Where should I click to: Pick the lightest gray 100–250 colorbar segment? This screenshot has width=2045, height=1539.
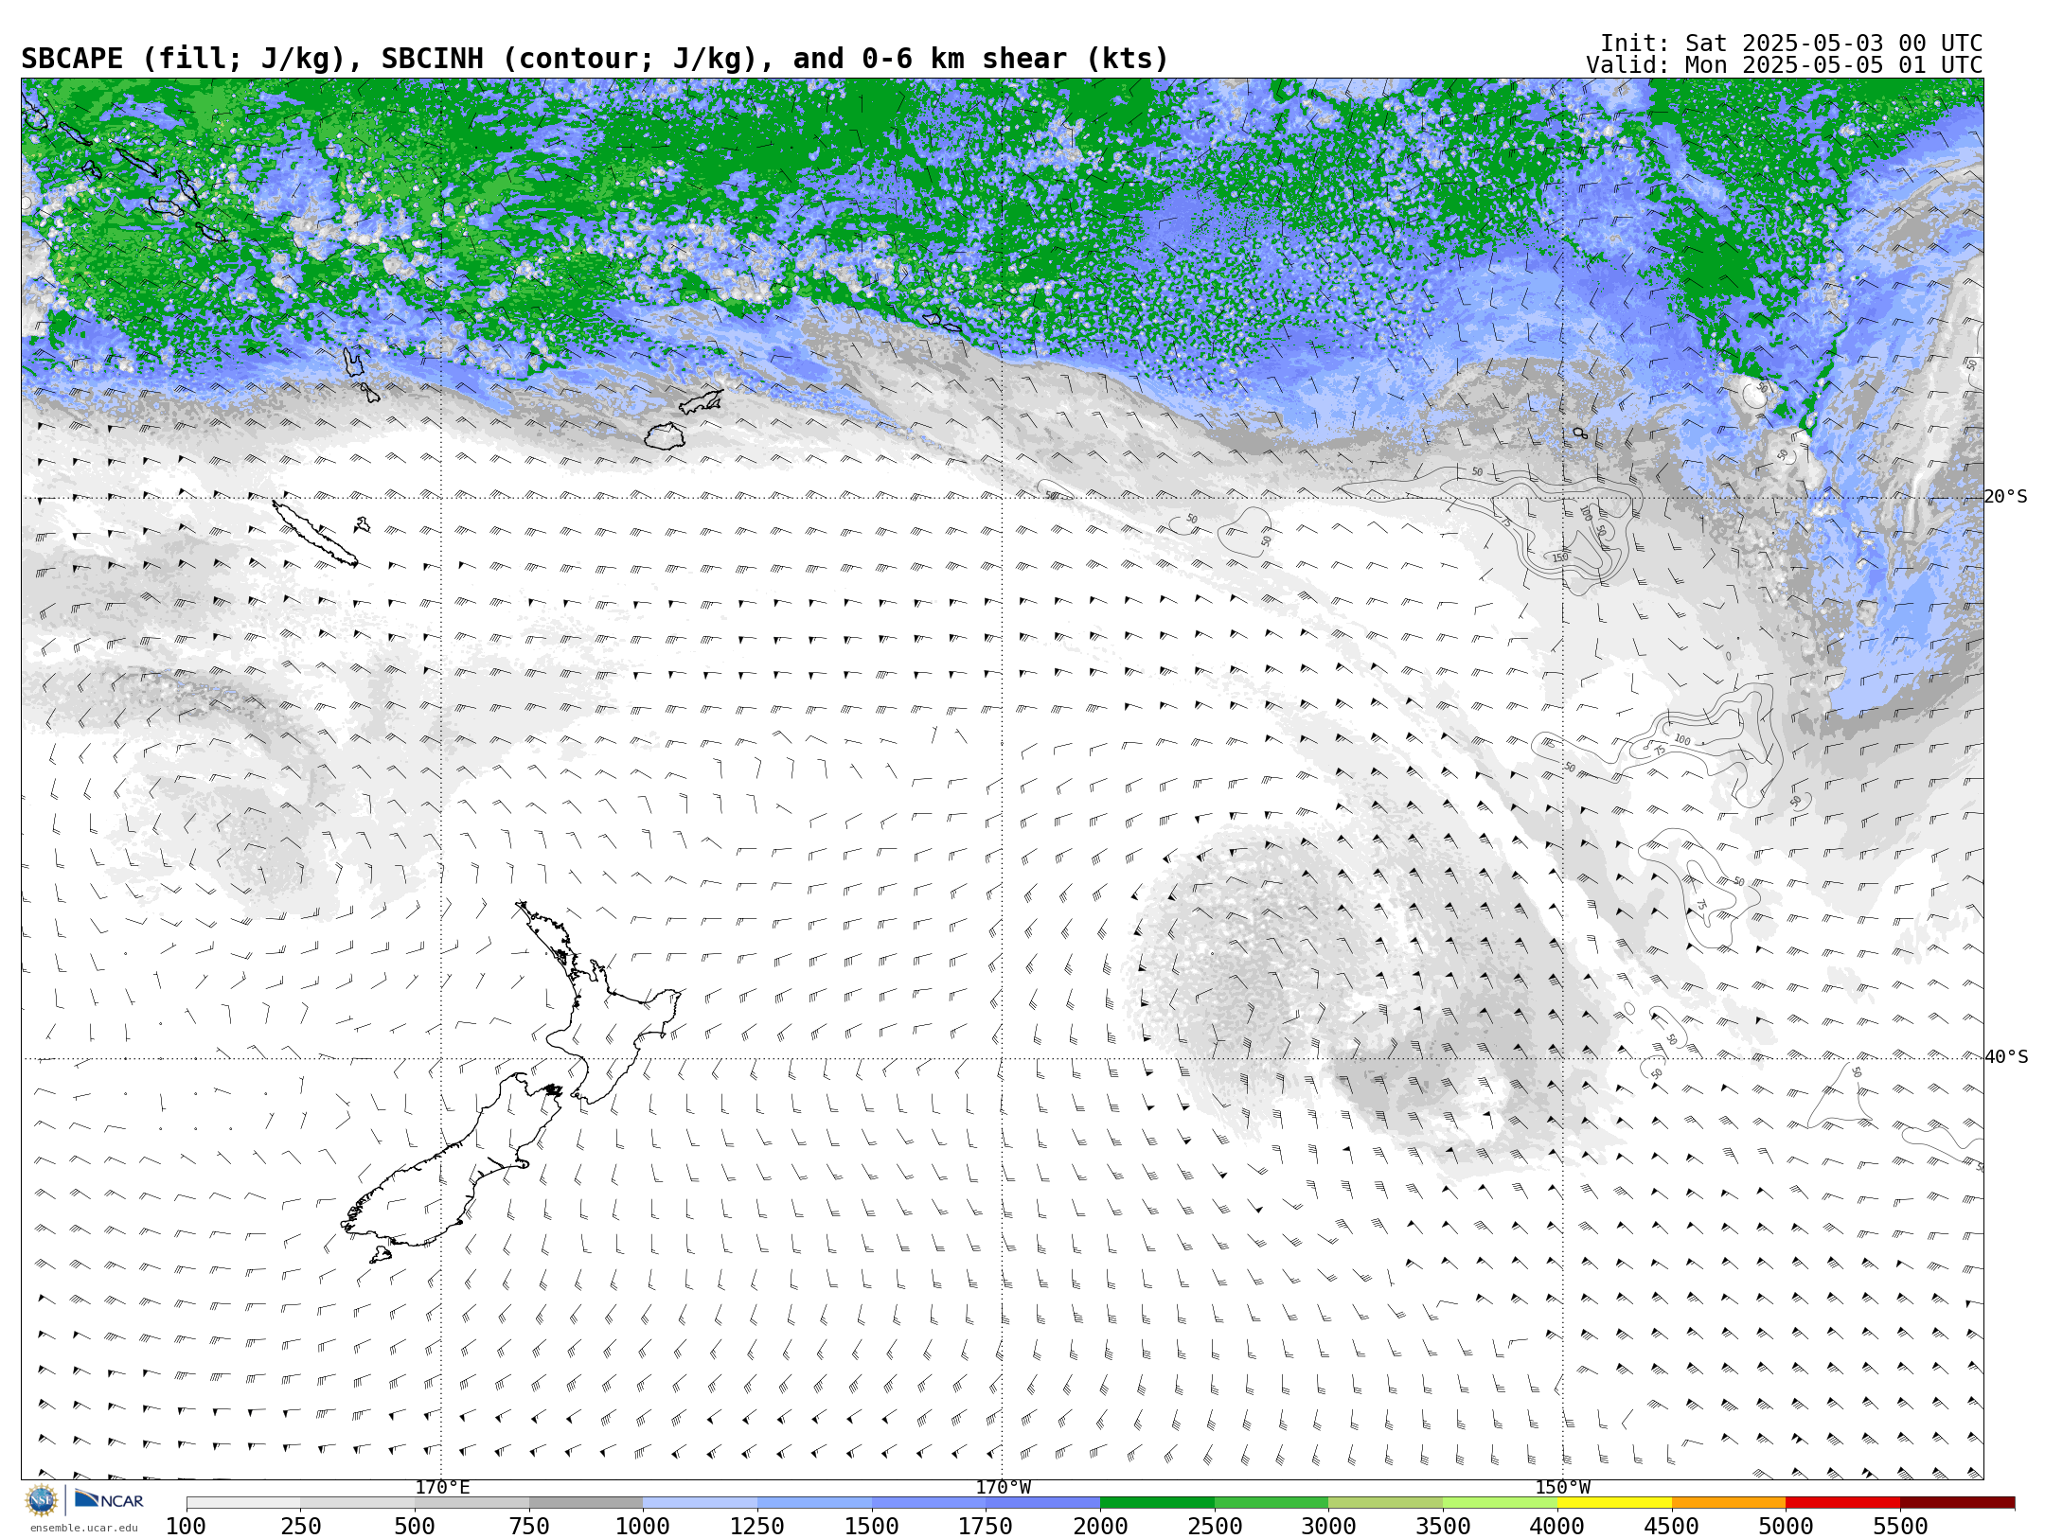tap(243, 1503)
